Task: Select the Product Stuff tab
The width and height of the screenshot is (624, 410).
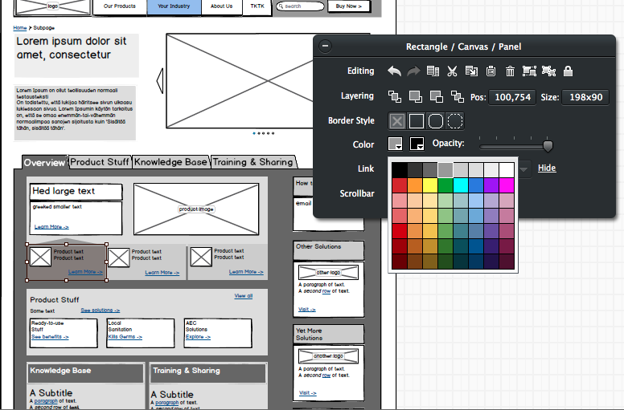Action: (100, 162)
